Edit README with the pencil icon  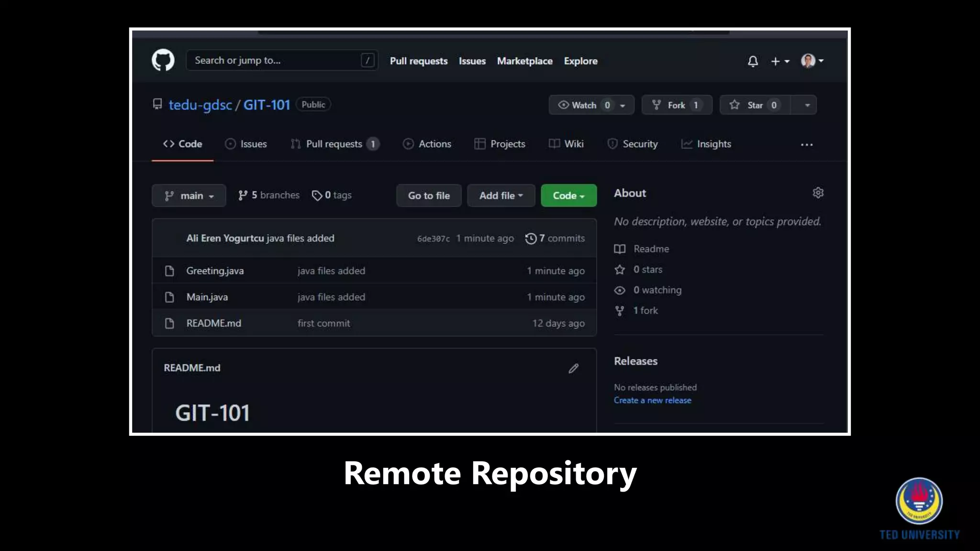(x=573, y=368)
